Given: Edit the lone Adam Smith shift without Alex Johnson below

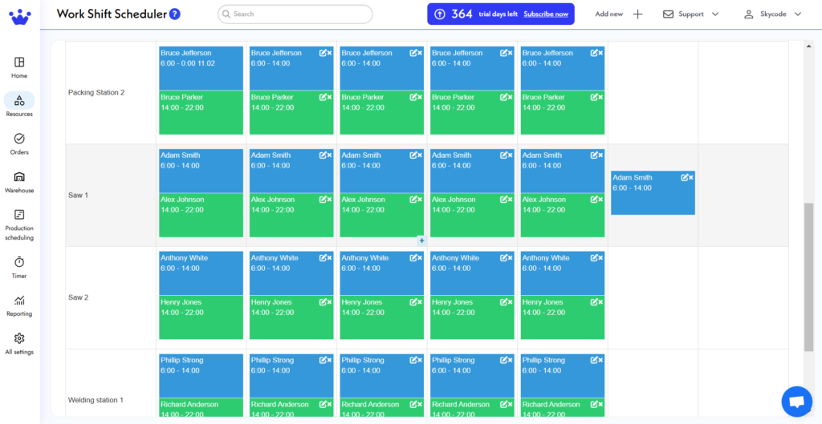Looking at the screenshot, I should tap(684, 177).
